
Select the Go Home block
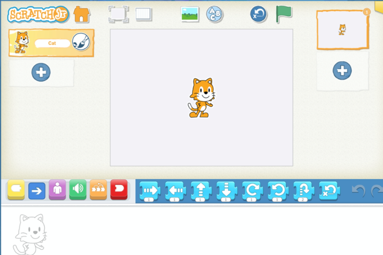pos(329,191)
